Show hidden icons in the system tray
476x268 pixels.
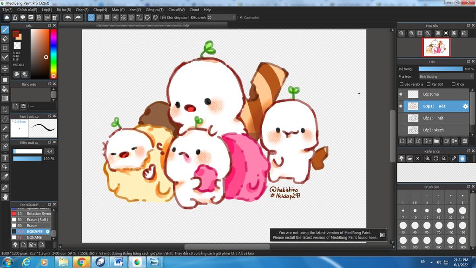431,262
